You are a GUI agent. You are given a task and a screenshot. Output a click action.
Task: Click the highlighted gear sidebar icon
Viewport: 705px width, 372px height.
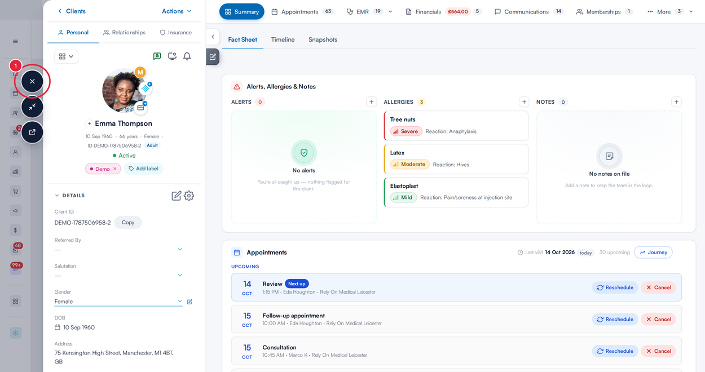(x=16, y=333)
